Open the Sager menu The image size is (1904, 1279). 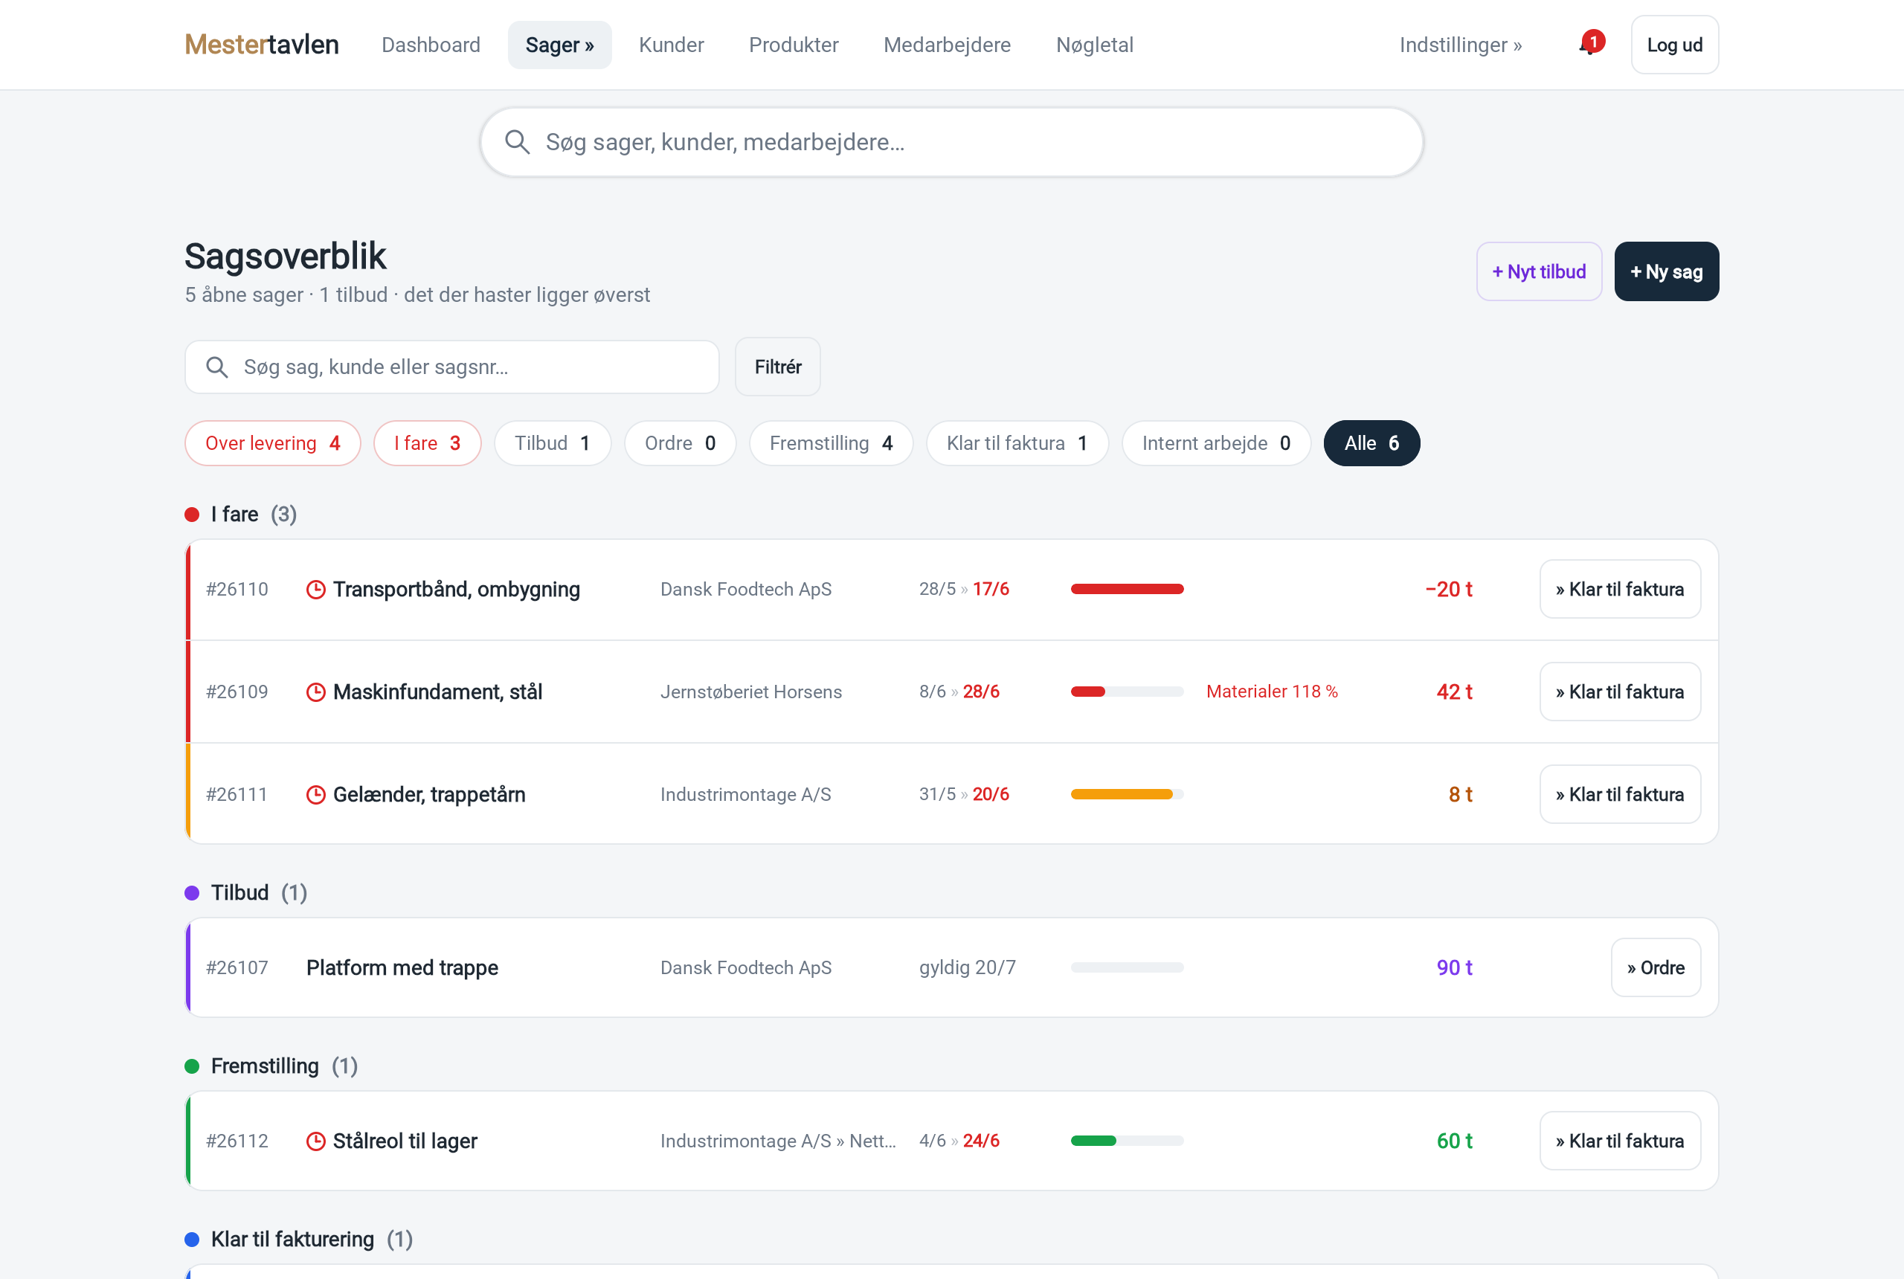(559, 45)
